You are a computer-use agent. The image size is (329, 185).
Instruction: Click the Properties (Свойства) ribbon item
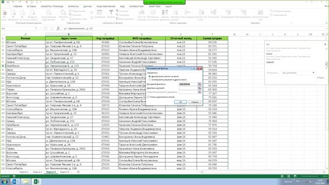tap(76, 15)
